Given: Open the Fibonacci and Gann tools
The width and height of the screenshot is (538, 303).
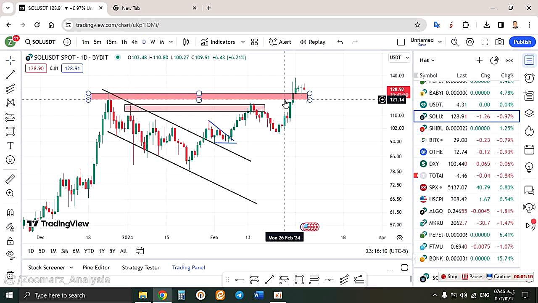Looking at the screenshot, I should [11, 89].
